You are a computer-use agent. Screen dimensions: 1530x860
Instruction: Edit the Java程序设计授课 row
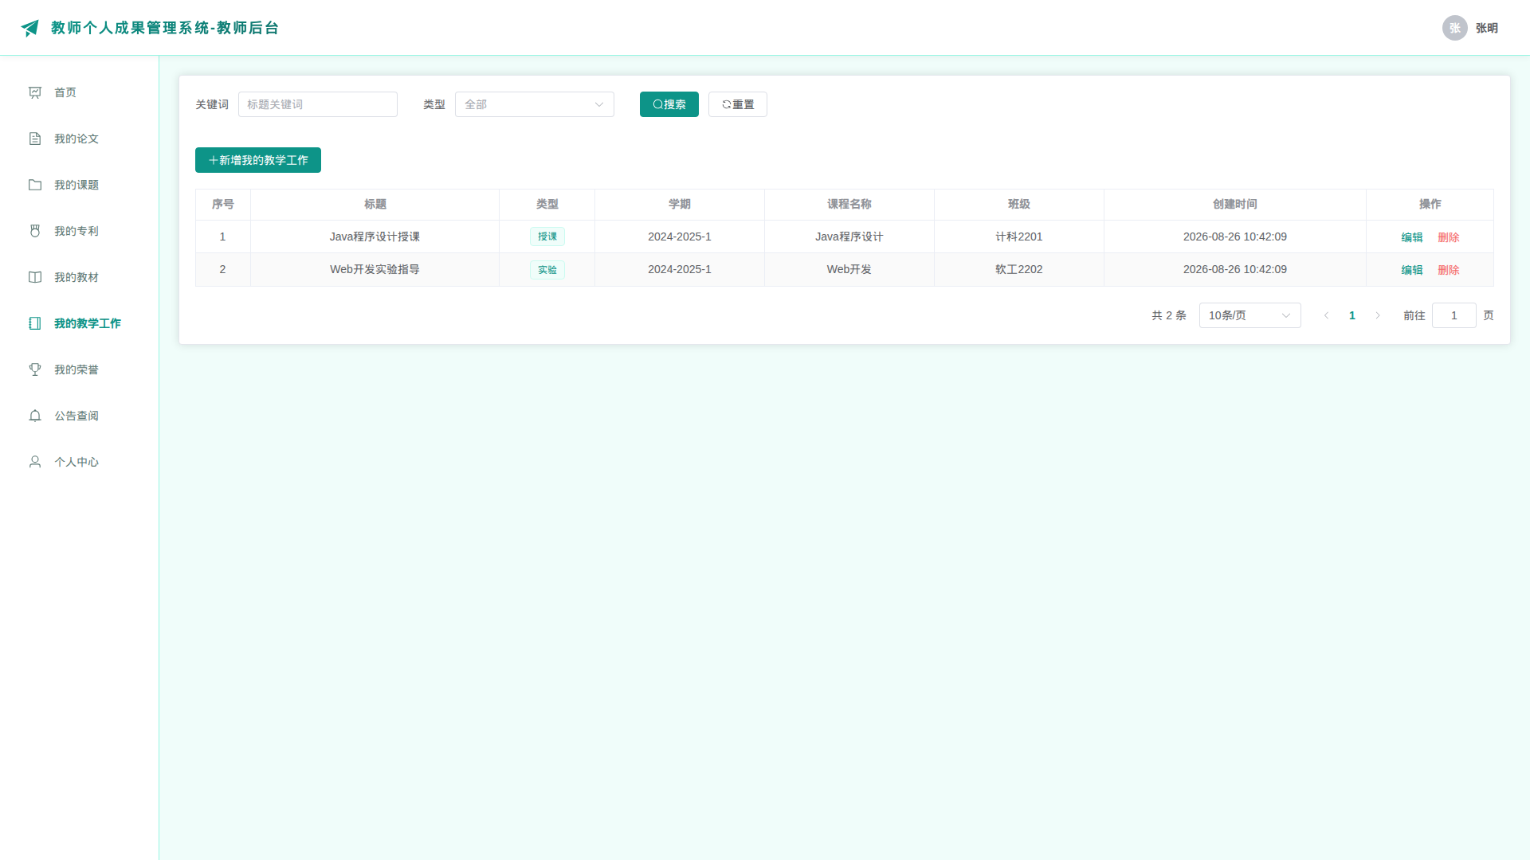[1412, 237]
